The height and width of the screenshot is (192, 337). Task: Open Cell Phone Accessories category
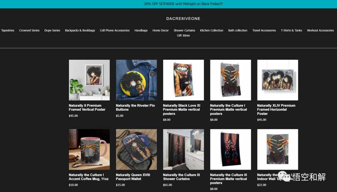tap(115, 30)
